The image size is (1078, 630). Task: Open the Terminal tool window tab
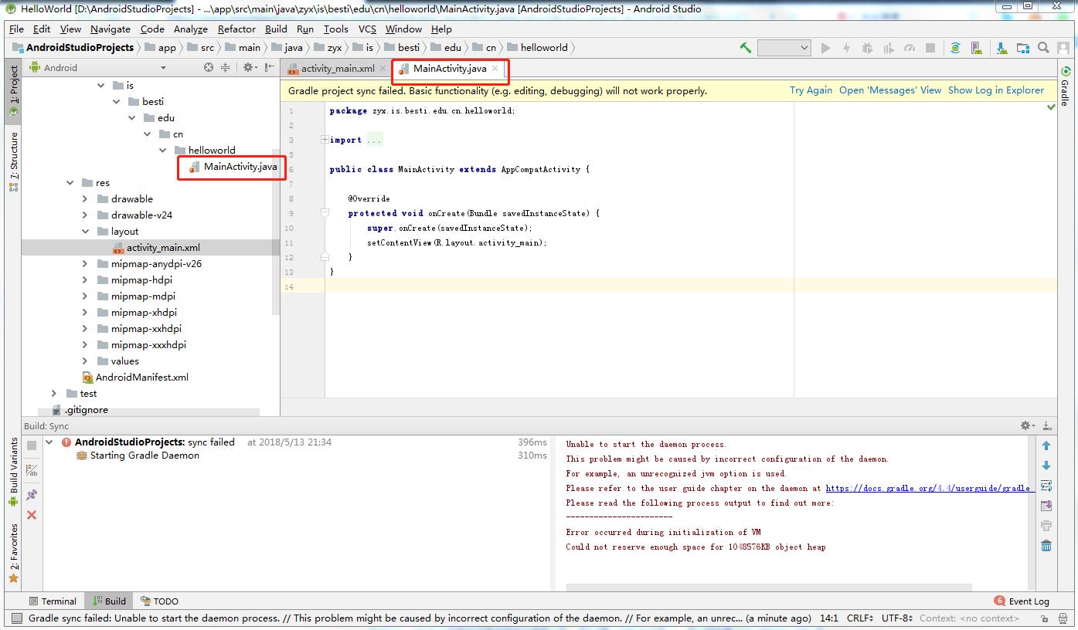tap(53, 601)
